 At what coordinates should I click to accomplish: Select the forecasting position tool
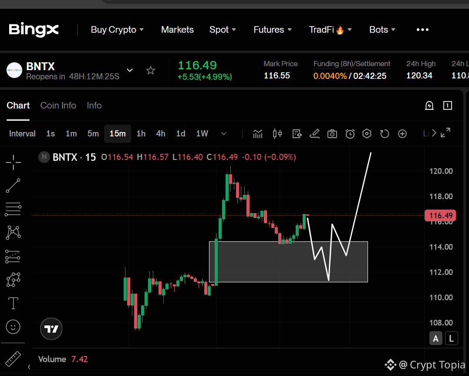pyautogui.click(x=13, y=257)
